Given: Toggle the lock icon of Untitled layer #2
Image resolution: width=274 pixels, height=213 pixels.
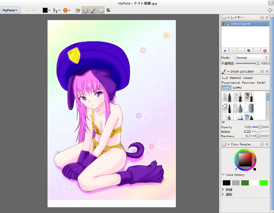Looking at the screenshot, I should [x=228, y=24].
